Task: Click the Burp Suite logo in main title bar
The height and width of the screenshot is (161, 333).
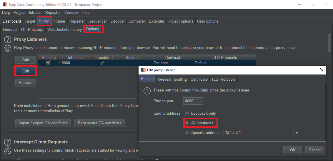Action: pyautogui.click(x=5, y=5)
